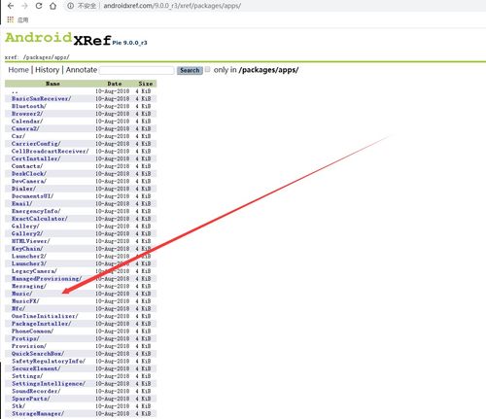Screen dimensions: 486x419
Task: Click the browser address bar URL
Action: tap(172, 6)
